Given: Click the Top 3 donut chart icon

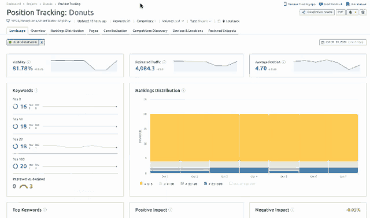Looking at the screenshot, I should point(16,107).
